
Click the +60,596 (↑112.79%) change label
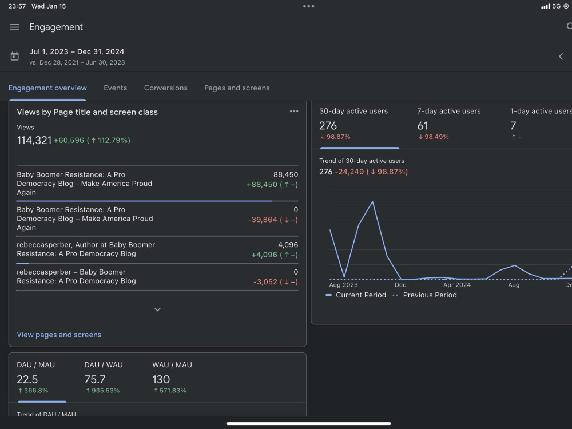tap(92, 141)
